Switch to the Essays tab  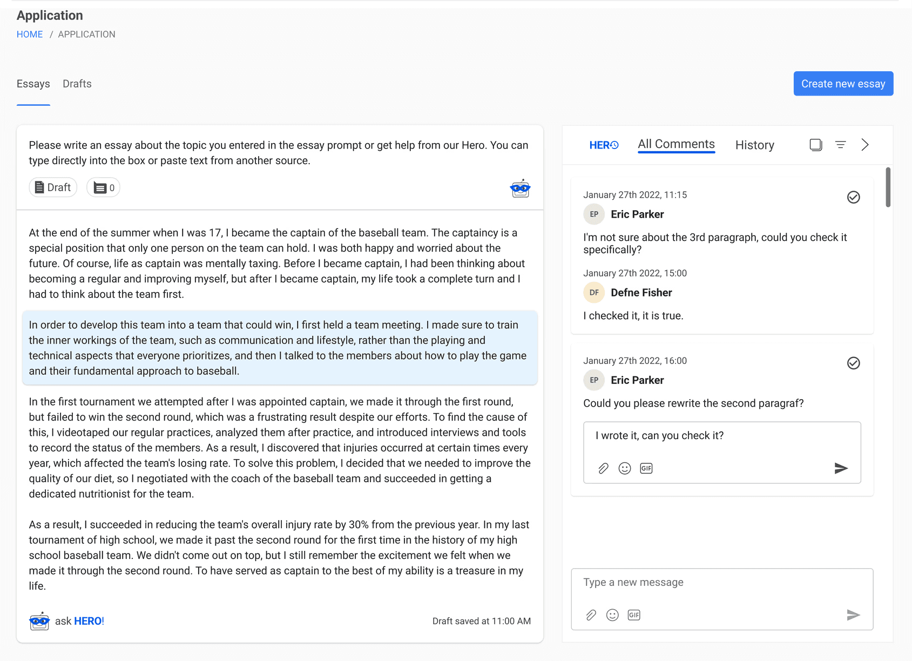(x=33, y=84)
